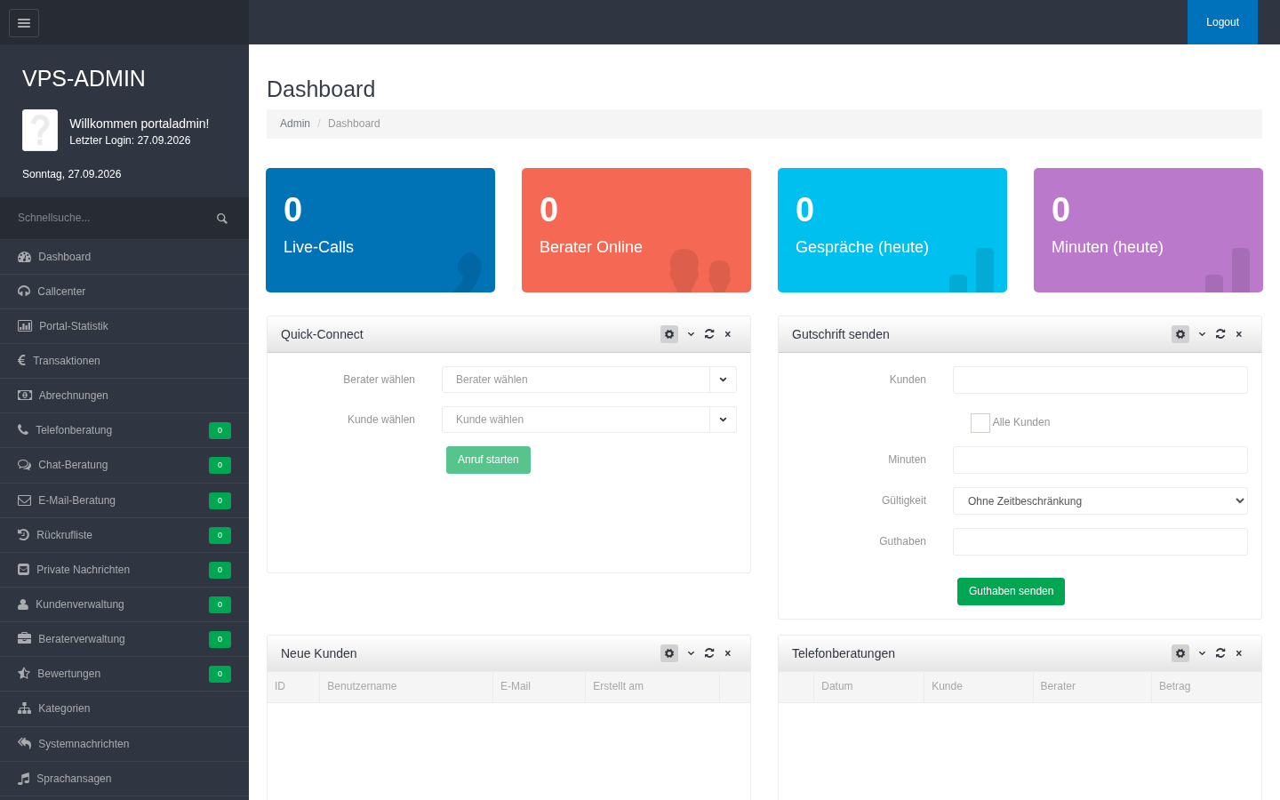Image resolution: width=1280 pixels, height=800 pixels.
Task: Click the Anruf starten button
Action: [x=488, y=460]
